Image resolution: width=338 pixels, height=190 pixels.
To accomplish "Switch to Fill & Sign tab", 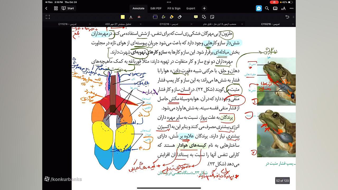I will (x=174, y=8).
